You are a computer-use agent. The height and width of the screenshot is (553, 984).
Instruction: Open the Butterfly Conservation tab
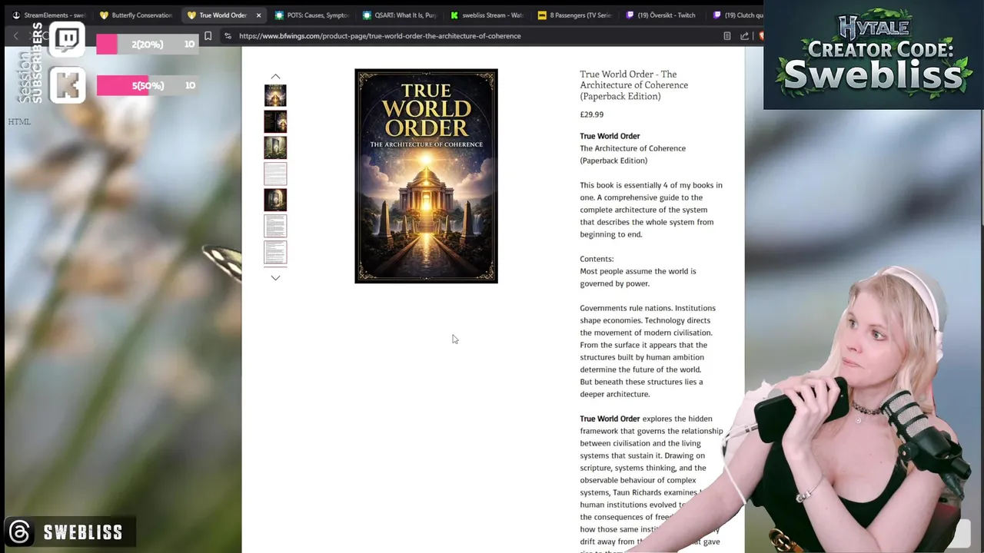(x=136, y=15)
